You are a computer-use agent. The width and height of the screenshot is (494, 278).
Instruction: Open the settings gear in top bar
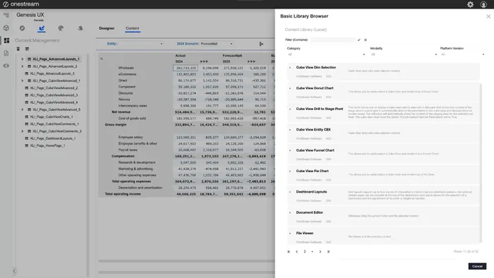[470, 4]
